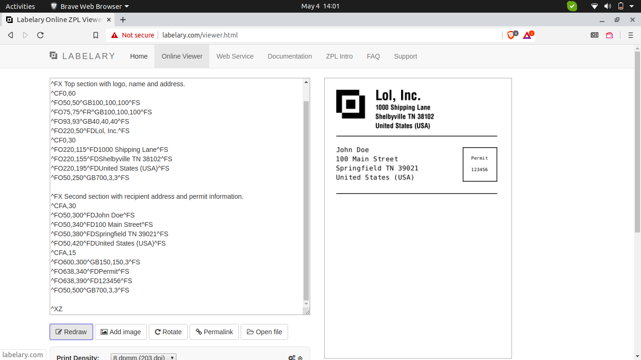This screenshot has width=641, height=360.
Task: Click the Labelary logo icon
Action: tap(53, 56)
